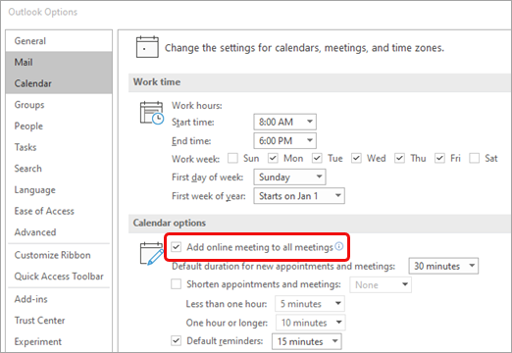Viewport: 512px width, 353px height.
Task: Enable Sun in the work week
Action: tap(232, 158)
